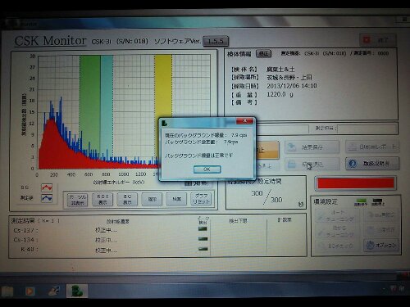Click the save results icon button

(292, 147)
